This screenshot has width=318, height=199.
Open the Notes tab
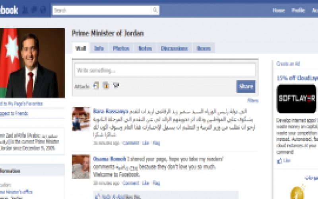(x=145, y=48)
